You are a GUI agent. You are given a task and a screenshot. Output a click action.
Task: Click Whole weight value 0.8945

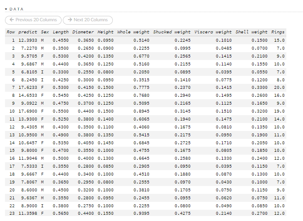(141, 111)
